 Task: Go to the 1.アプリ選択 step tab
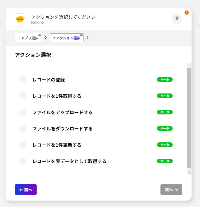click(28, 38)
